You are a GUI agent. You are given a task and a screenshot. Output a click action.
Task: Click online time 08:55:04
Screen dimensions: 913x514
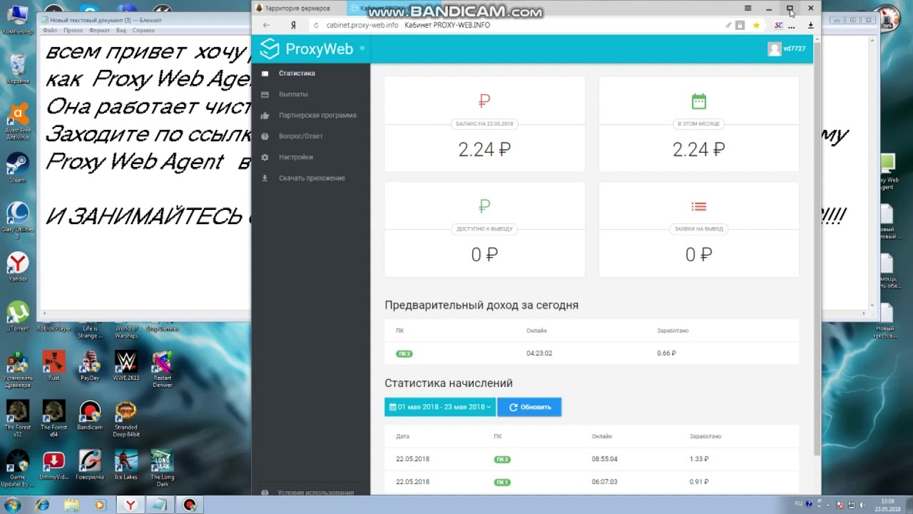(604, 459)
